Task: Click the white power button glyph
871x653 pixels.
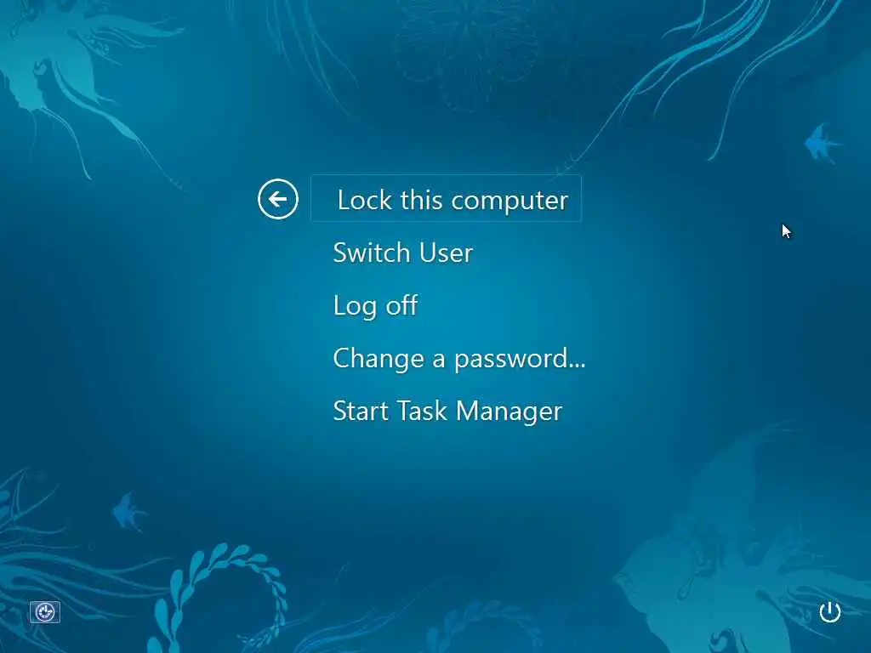Action: 830,612
